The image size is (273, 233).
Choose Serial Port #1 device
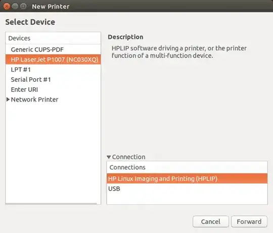coord(53,80)
